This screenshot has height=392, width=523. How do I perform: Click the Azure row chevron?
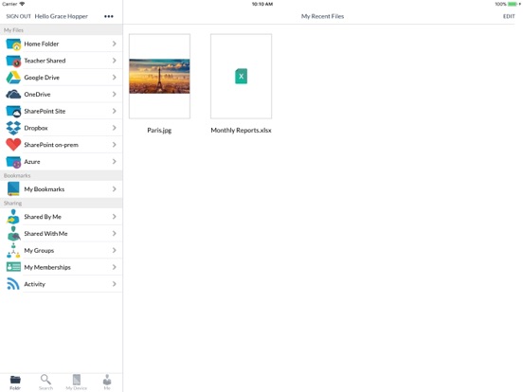(x=114, y=162)
